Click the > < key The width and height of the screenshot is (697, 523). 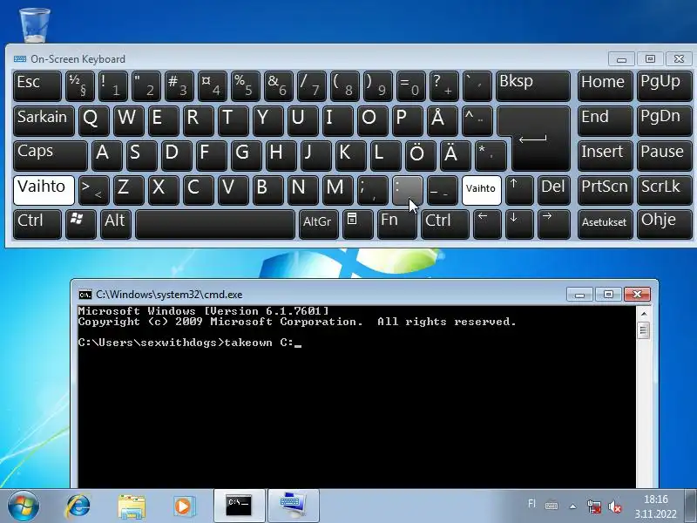click(93, 190)
